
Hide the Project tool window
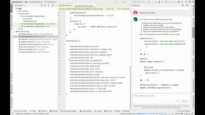(56, 5)
